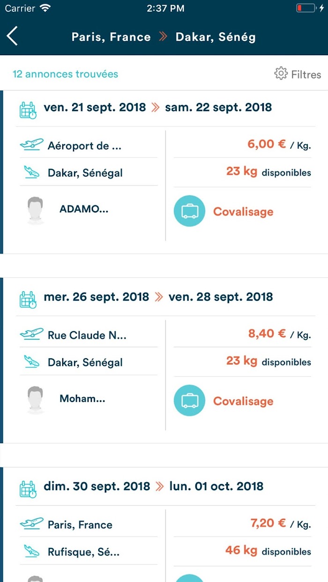Open the Filtres options
Image resolution: width=328 pixels, height=582 pixels.
pyautogui.click(x=298, y=74)
